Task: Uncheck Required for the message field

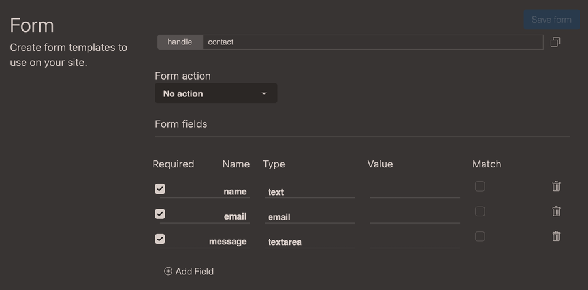Action: pos(160,239)
